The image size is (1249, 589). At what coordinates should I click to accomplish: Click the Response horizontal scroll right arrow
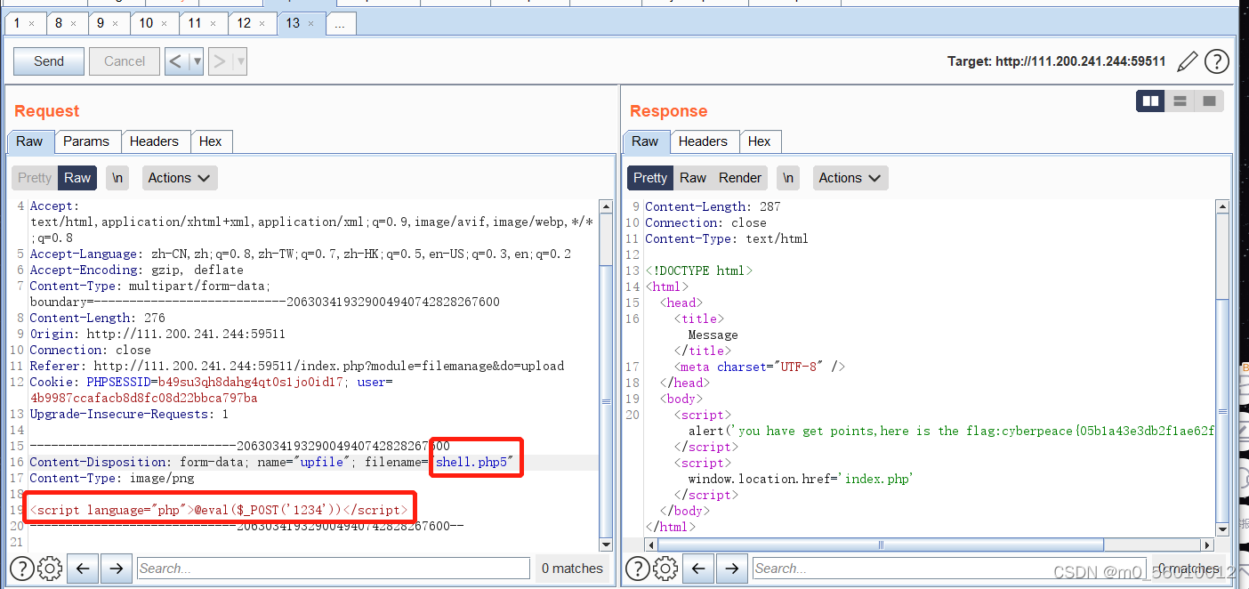point(1207,545)
